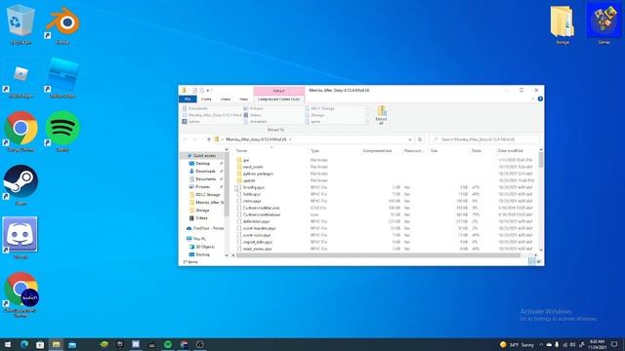625x351 pixels.
Task: Switch to large icons view layout icon
Action: pos(539,261)
